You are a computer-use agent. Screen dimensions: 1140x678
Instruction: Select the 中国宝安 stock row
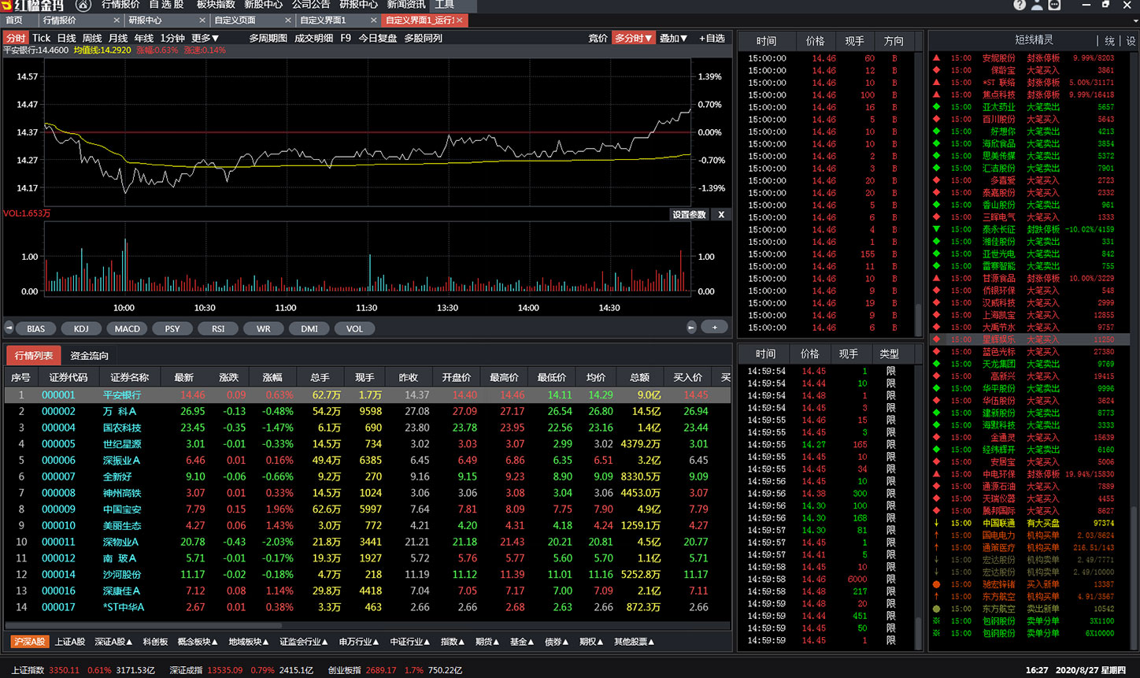click(x=368, y=509)
